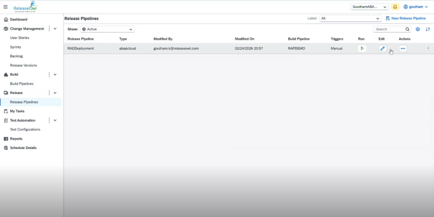Screen dimensions: 434x217
Task: Toggle the hamburger navigation menu
Action: pyautogui.click(x=5, y=7)
